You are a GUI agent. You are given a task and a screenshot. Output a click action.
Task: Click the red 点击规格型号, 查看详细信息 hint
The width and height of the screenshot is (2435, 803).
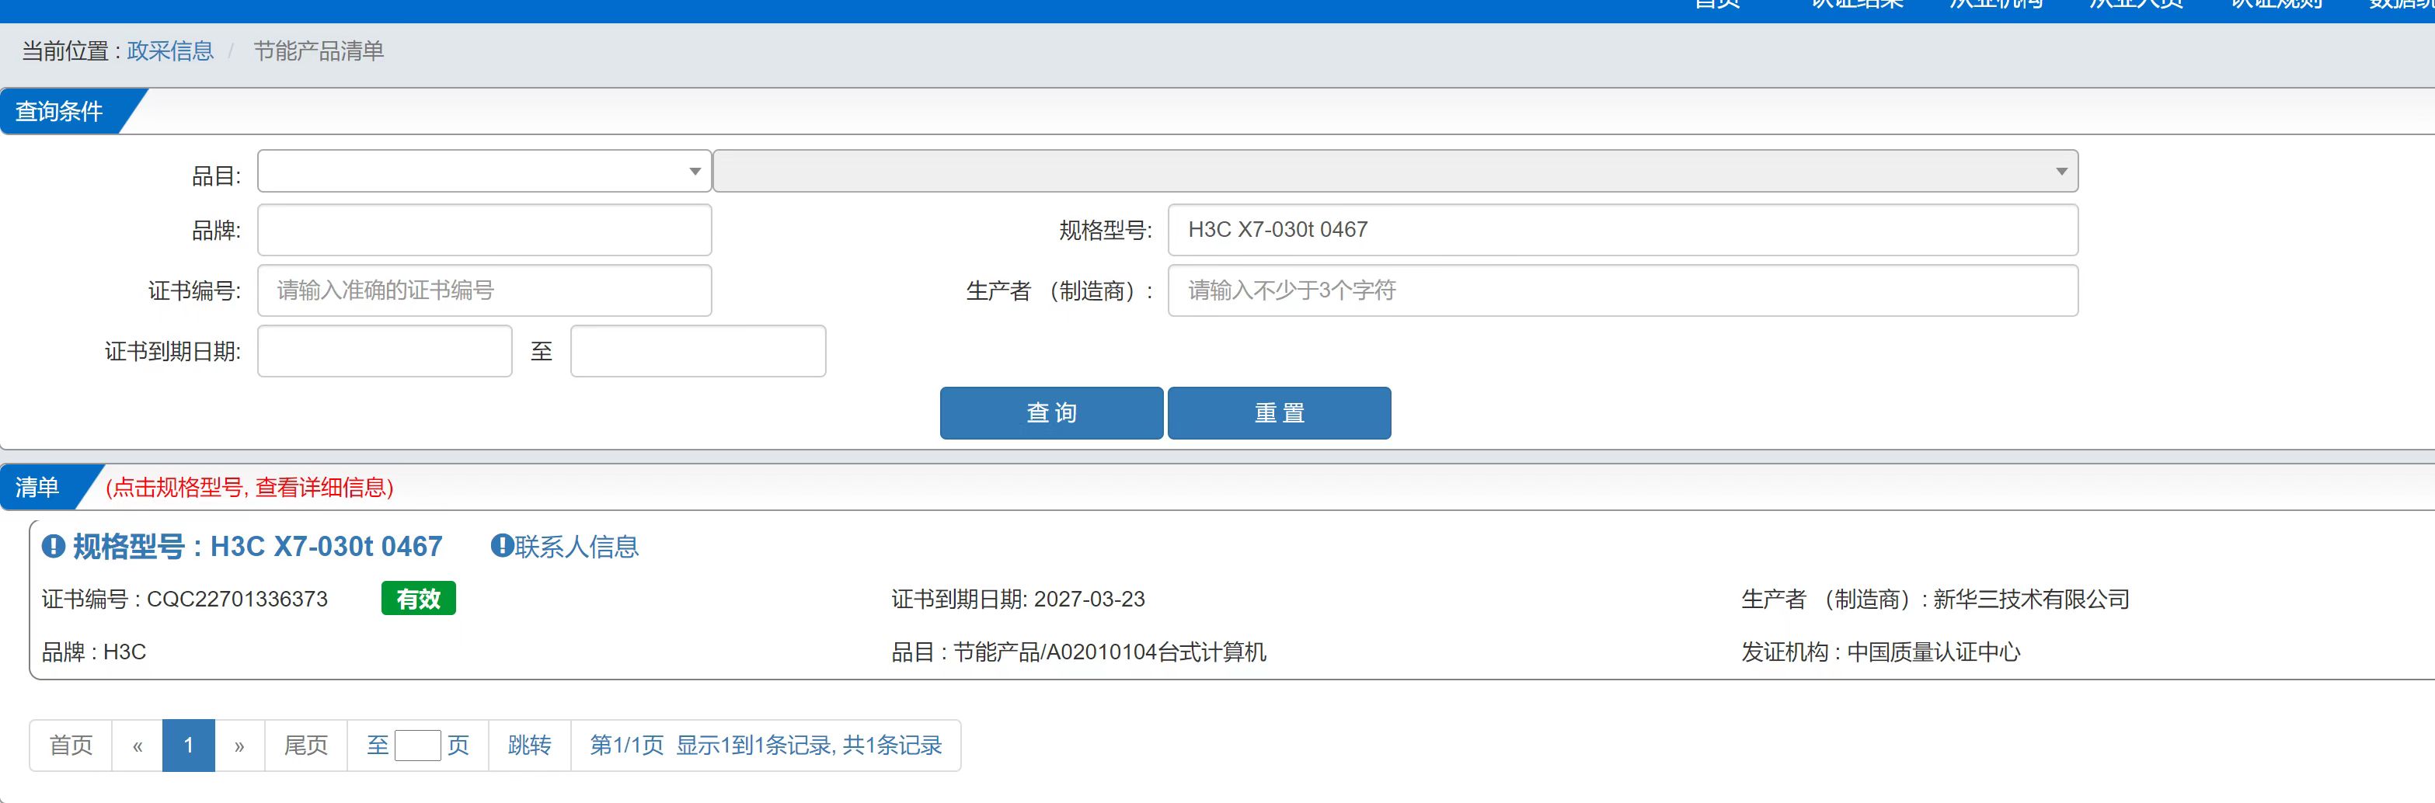tap(249, 488)
